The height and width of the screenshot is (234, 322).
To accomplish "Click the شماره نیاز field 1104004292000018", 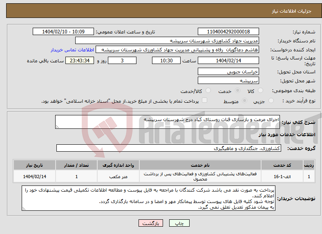I will (228, 31).
